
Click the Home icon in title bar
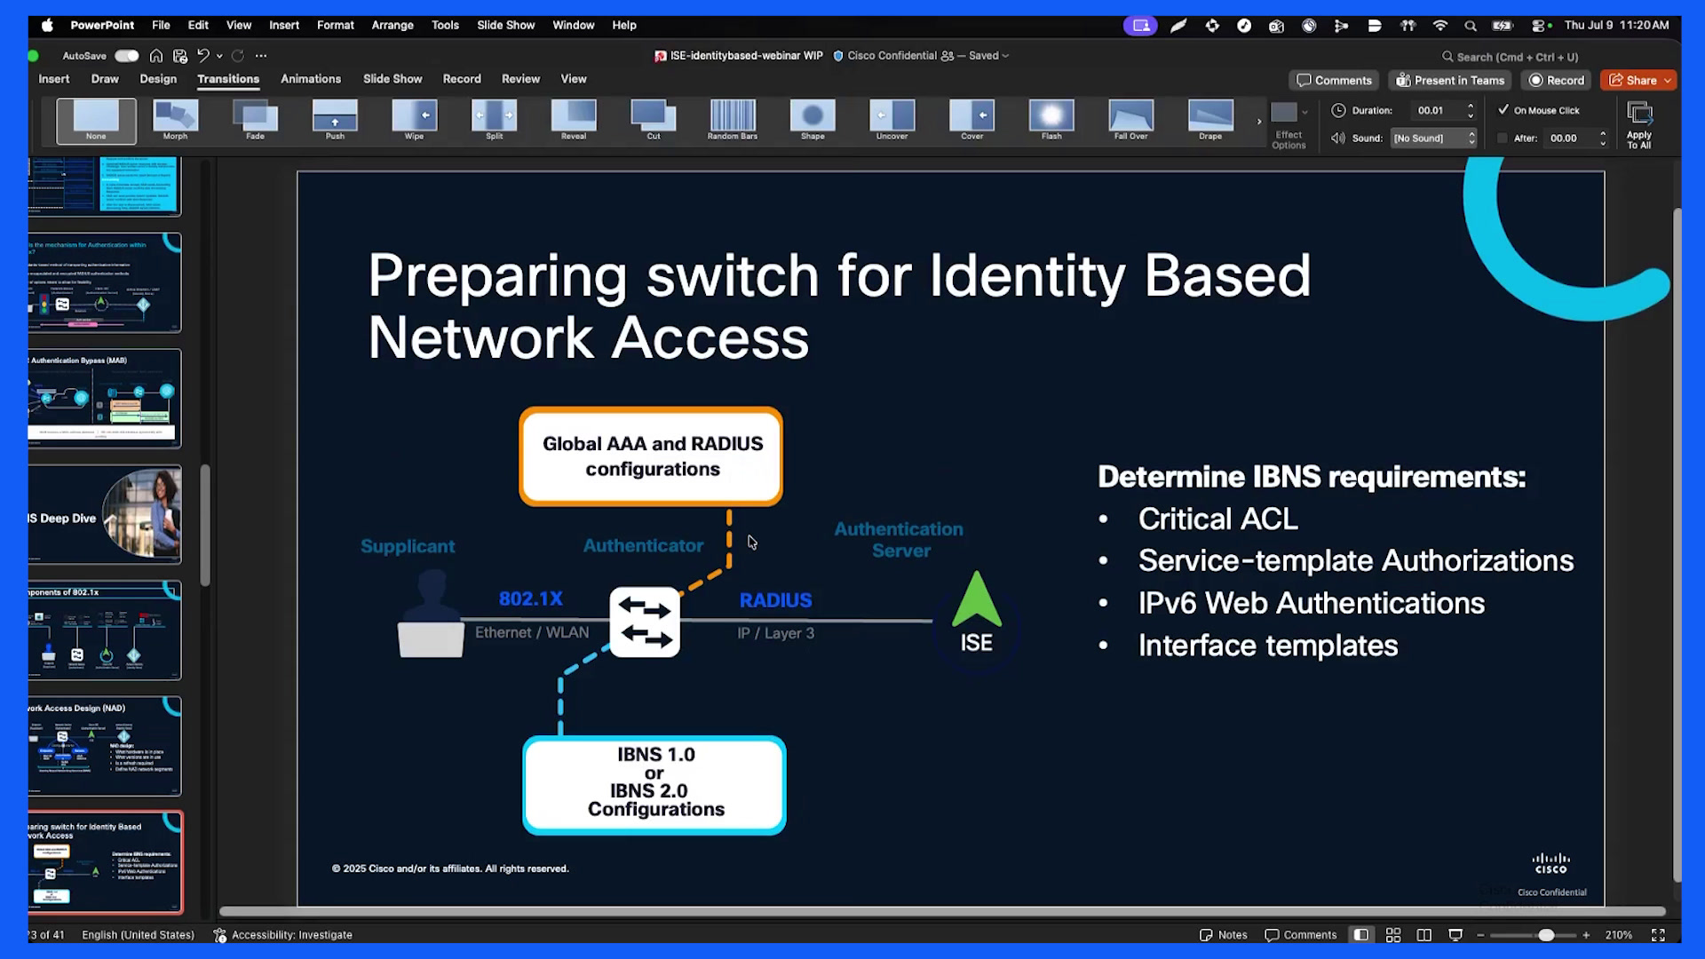coord(156,56)
